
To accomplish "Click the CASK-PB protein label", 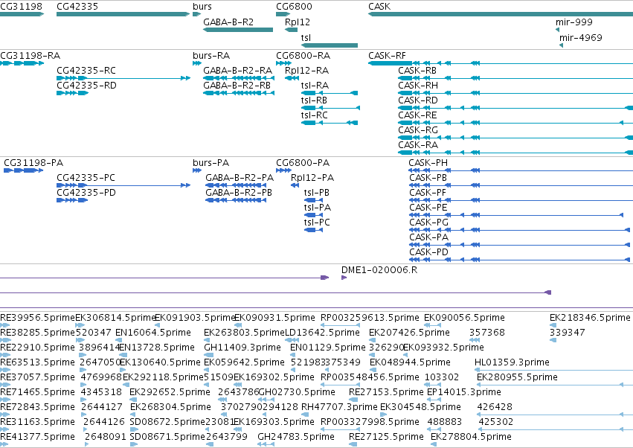I will [428, 178].
